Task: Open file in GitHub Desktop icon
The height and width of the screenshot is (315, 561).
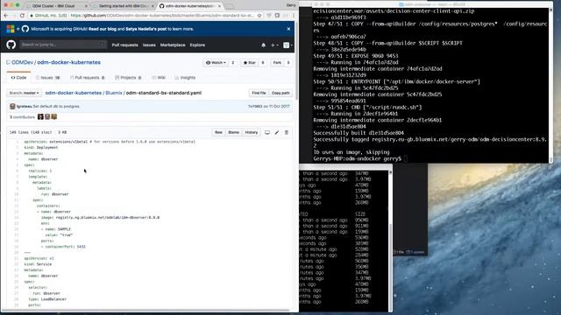Action: tap(267, 132)
